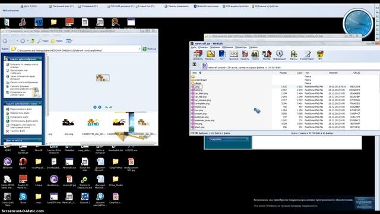This screenshot has height=214, width=380.
Task: Click the WinRAR Найти (Find) toolbar icon
Action: [x=255, y=55]
